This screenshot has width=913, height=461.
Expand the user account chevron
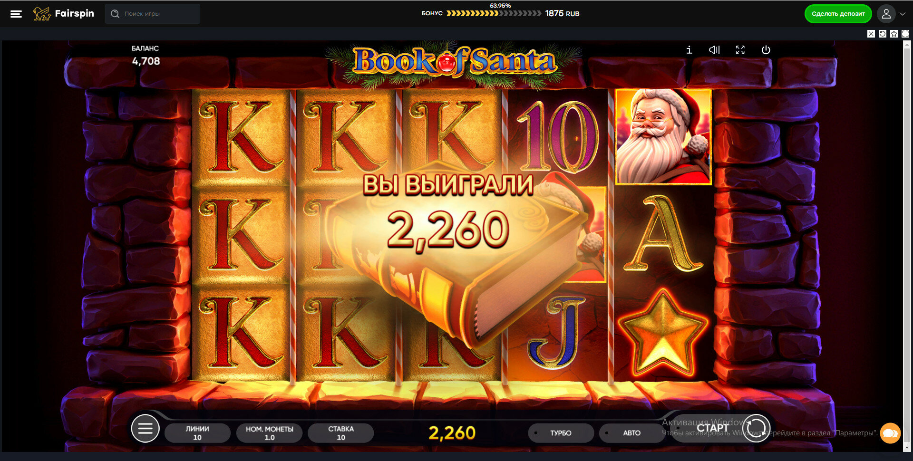(x=902, y=14)
